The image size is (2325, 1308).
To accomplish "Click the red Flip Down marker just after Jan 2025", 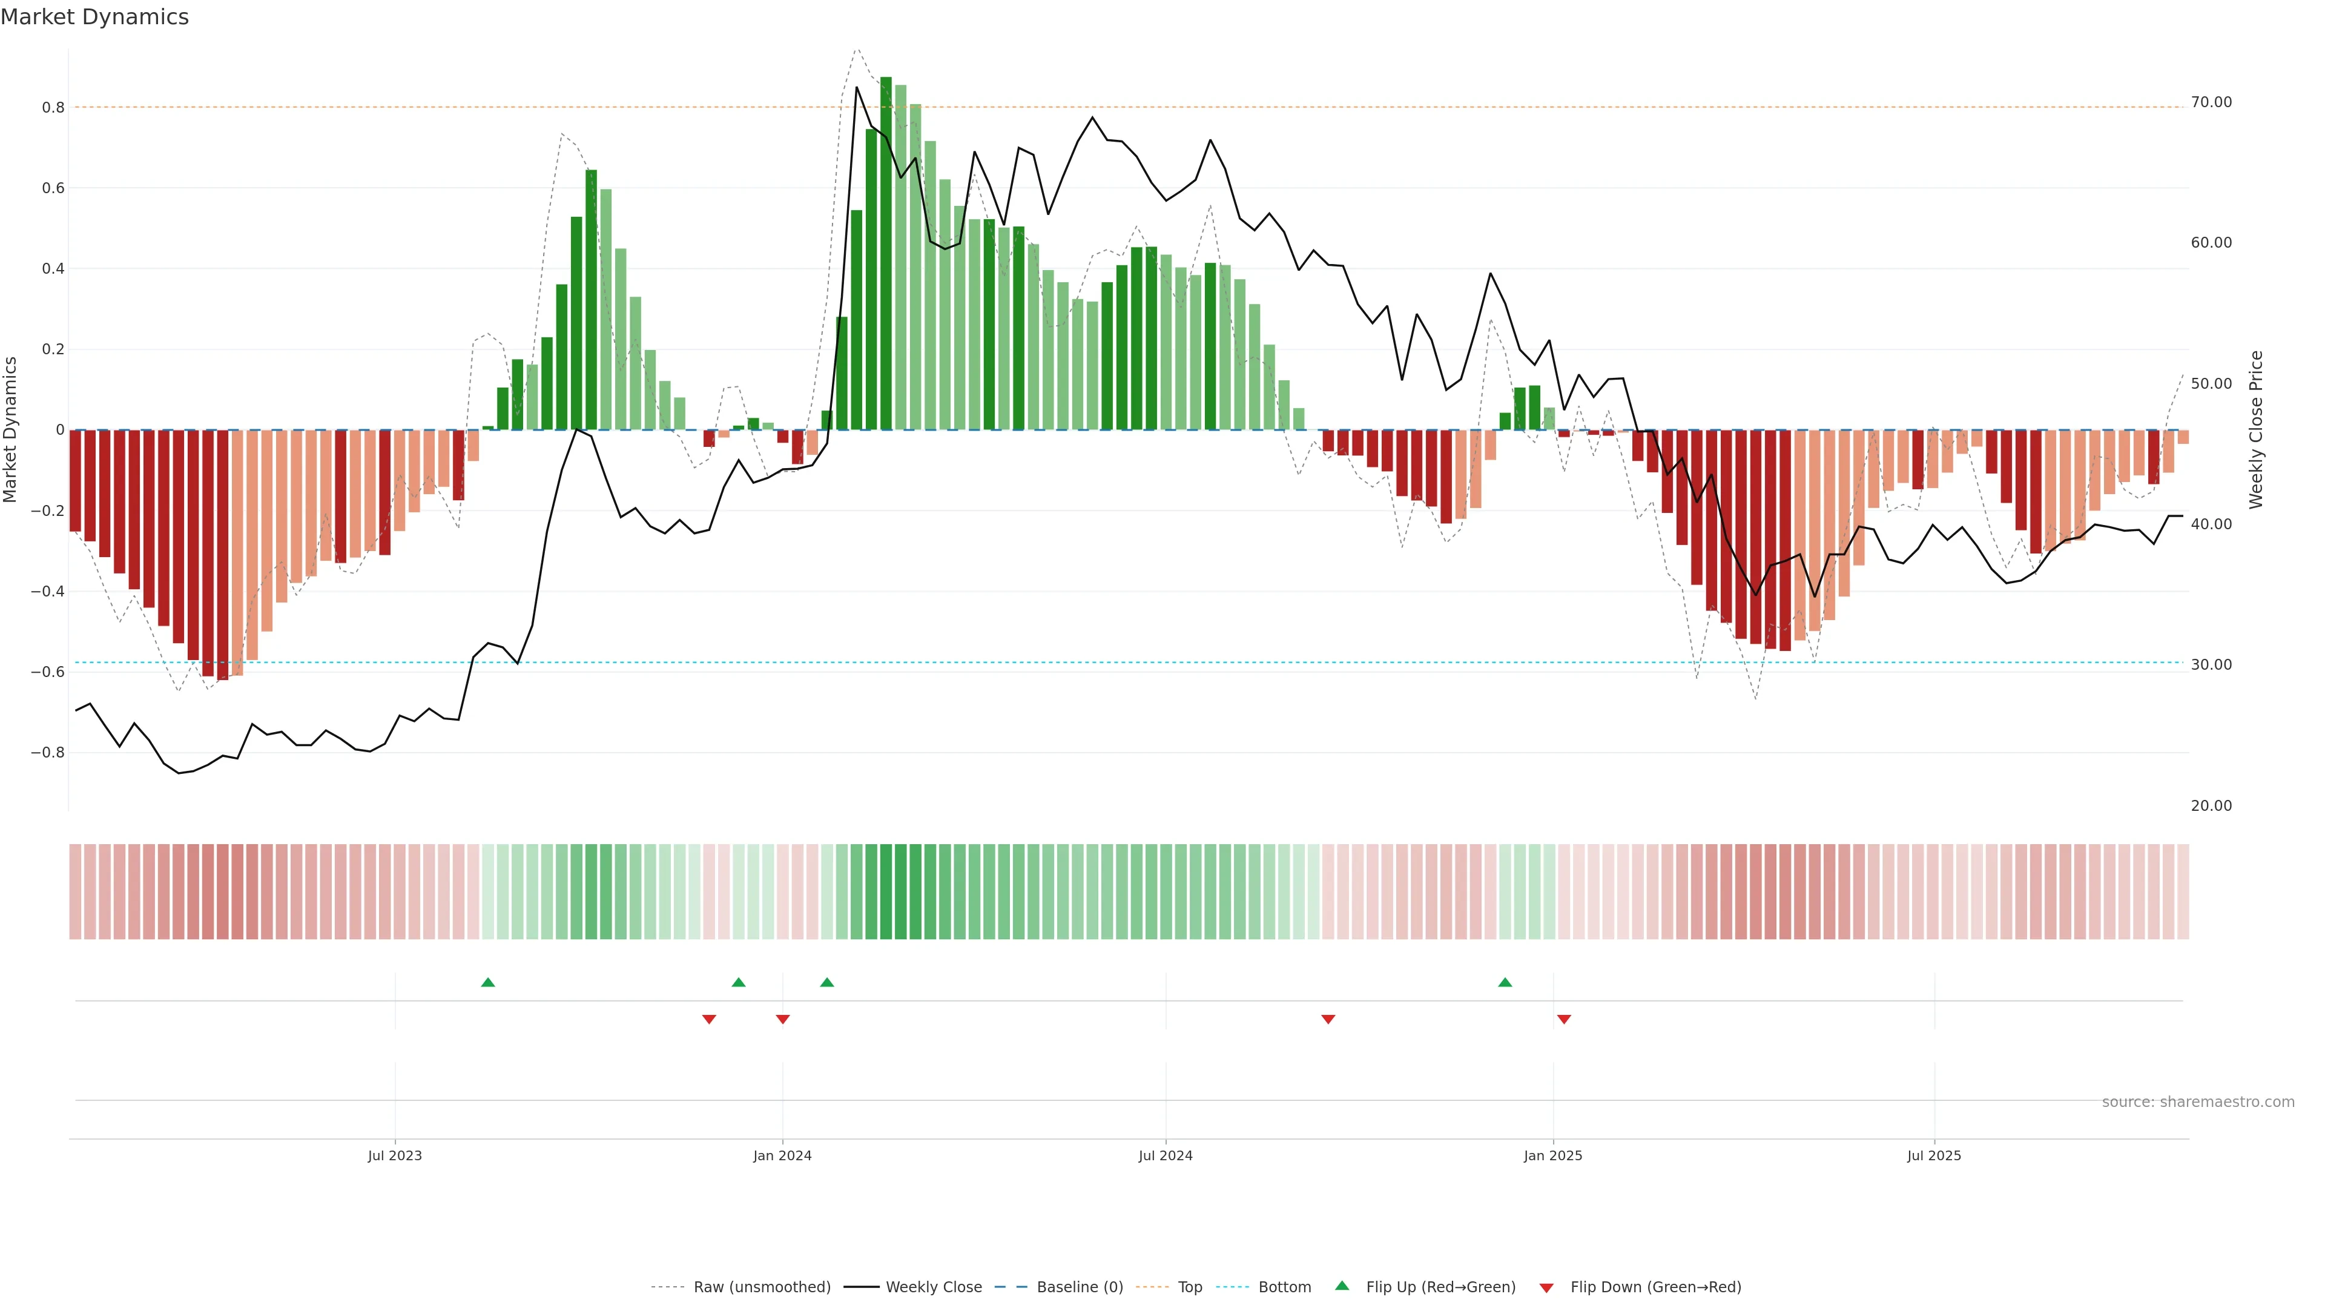I will pos(1564,1019).
